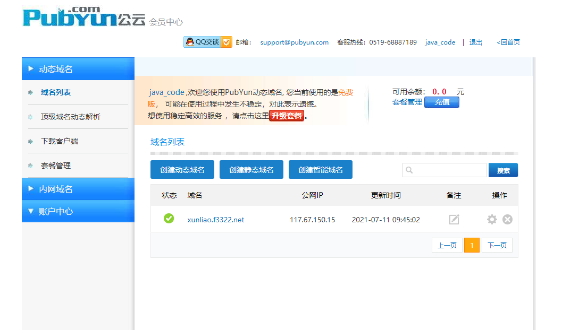Viewport: 562px width, 330px height.
Task: Click the 升级套餐 upgrade button
Action: point(287,115)
